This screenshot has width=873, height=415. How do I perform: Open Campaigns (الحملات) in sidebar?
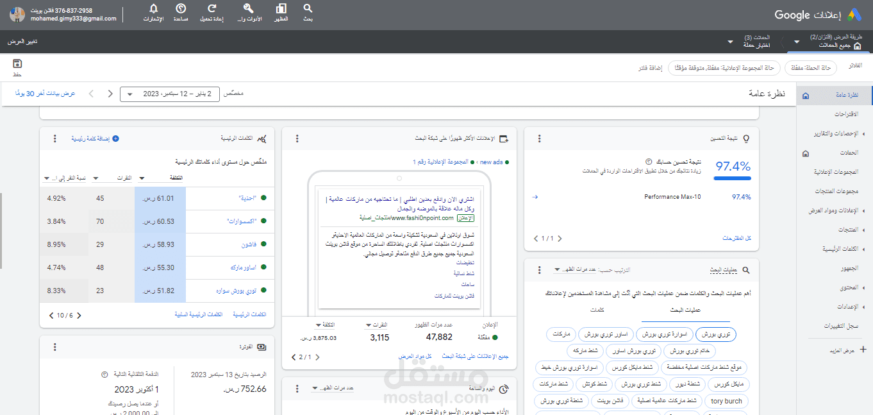point(833,153)
